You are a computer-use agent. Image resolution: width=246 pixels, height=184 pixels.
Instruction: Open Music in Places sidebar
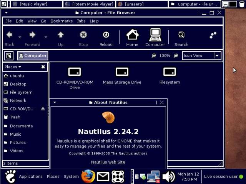point(25,134)
